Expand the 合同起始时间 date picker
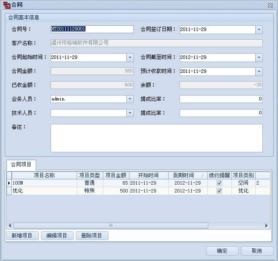The height and width of the screenshot is (261, 278). [x=130, y=57]
